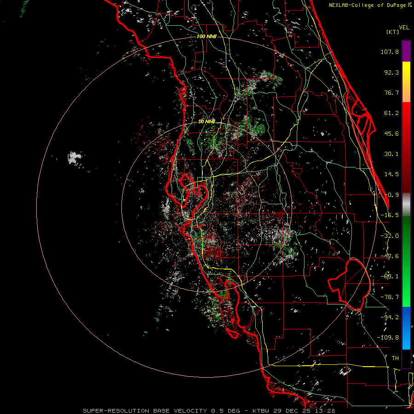The width and height of the screenshot is (414, 414).
Task: Click the Lake Okeechobee outline on map
Action: pos(349,285)
